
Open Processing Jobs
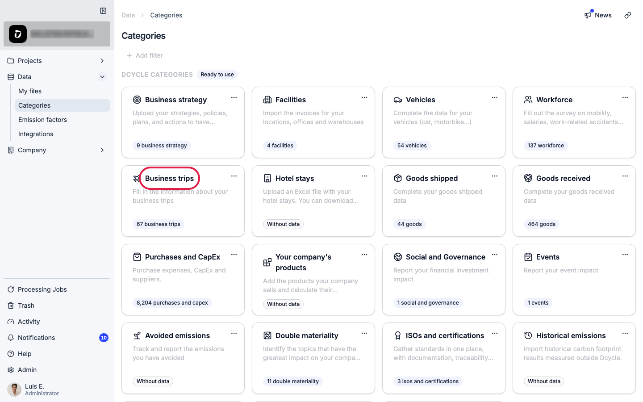(57, 289)
